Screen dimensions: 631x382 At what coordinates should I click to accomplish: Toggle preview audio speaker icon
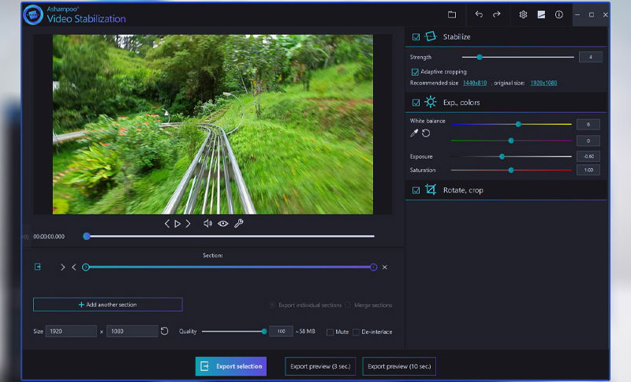(x=207, y=223)
